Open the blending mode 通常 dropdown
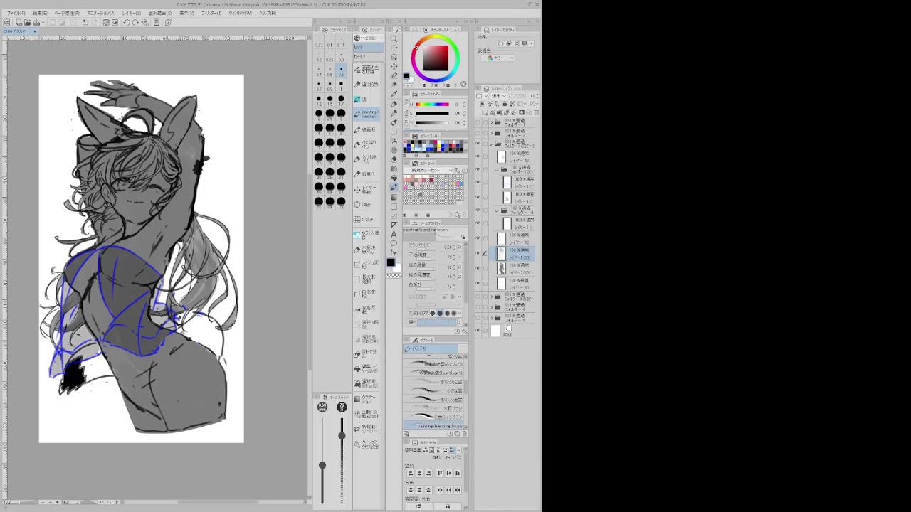Screen dimensions: 911x512 [x=498, y=95]
